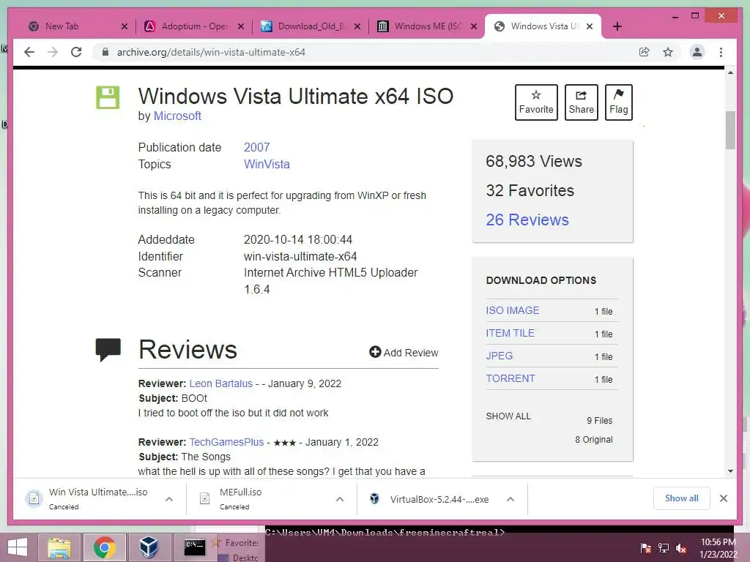Open the Chrome three-dot menu

coord(721,52)
